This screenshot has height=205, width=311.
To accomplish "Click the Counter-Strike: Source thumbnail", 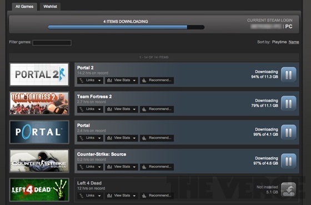I will tap(39, 161).
